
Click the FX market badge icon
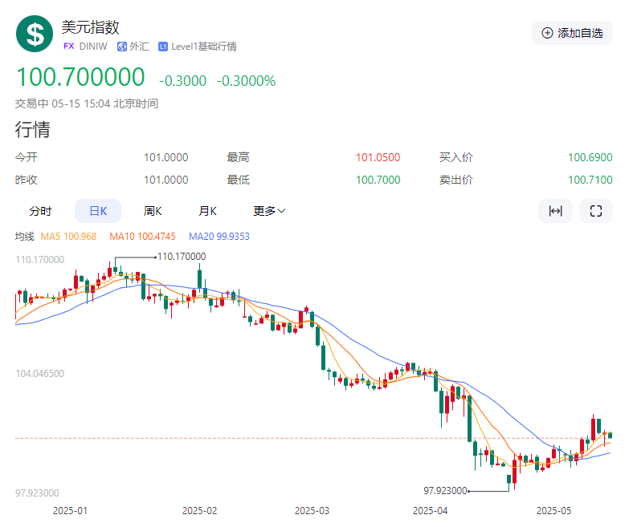(x=68, y=46)
